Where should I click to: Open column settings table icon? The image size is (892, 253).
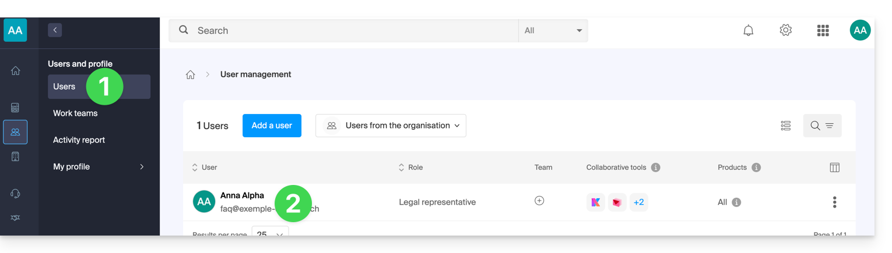[x=834, y=168]
